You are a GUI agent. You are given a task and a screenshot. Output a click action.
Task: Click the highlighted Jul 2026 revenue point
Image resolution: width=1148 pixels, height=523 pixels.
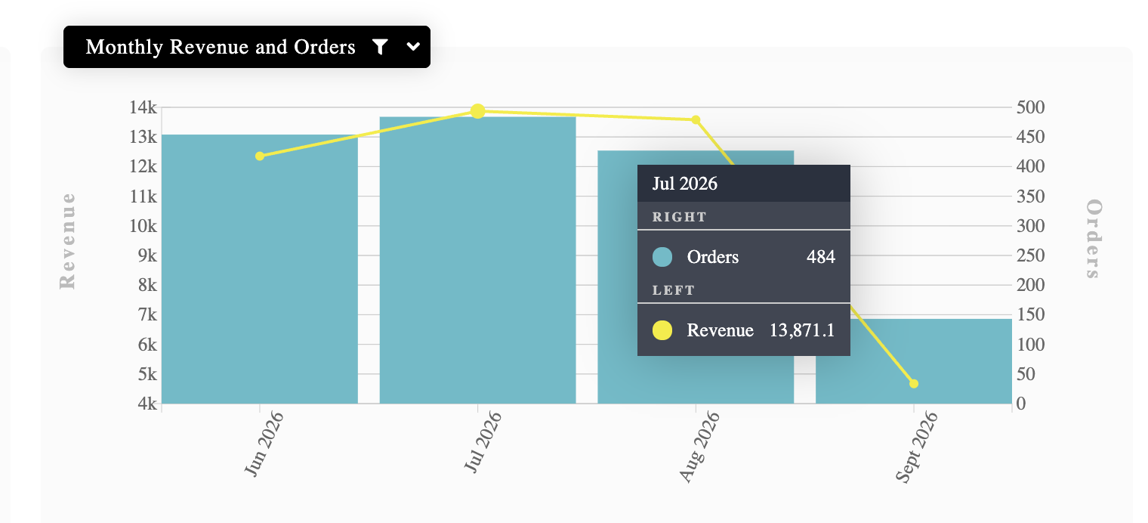pos(477,111)
